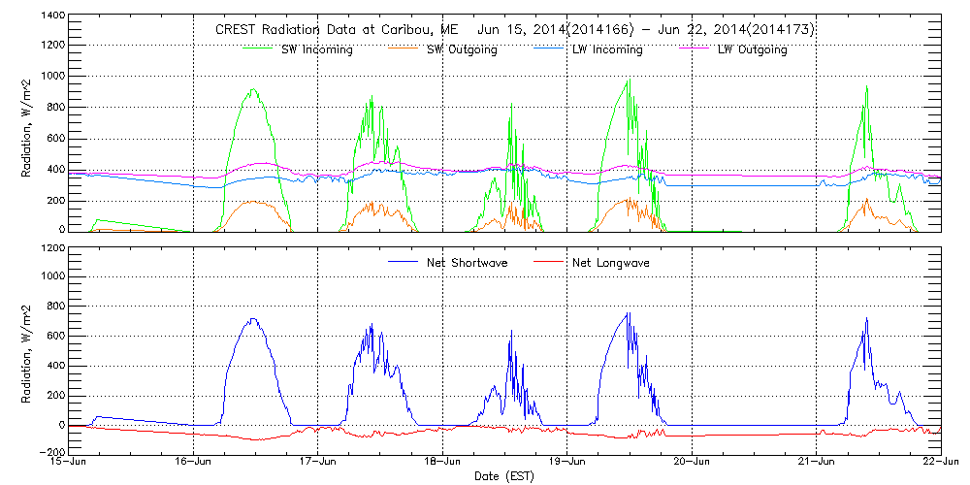970x485 pixels.
Task: Pick the 19-Jun date tick label
Action: (567, 462)
